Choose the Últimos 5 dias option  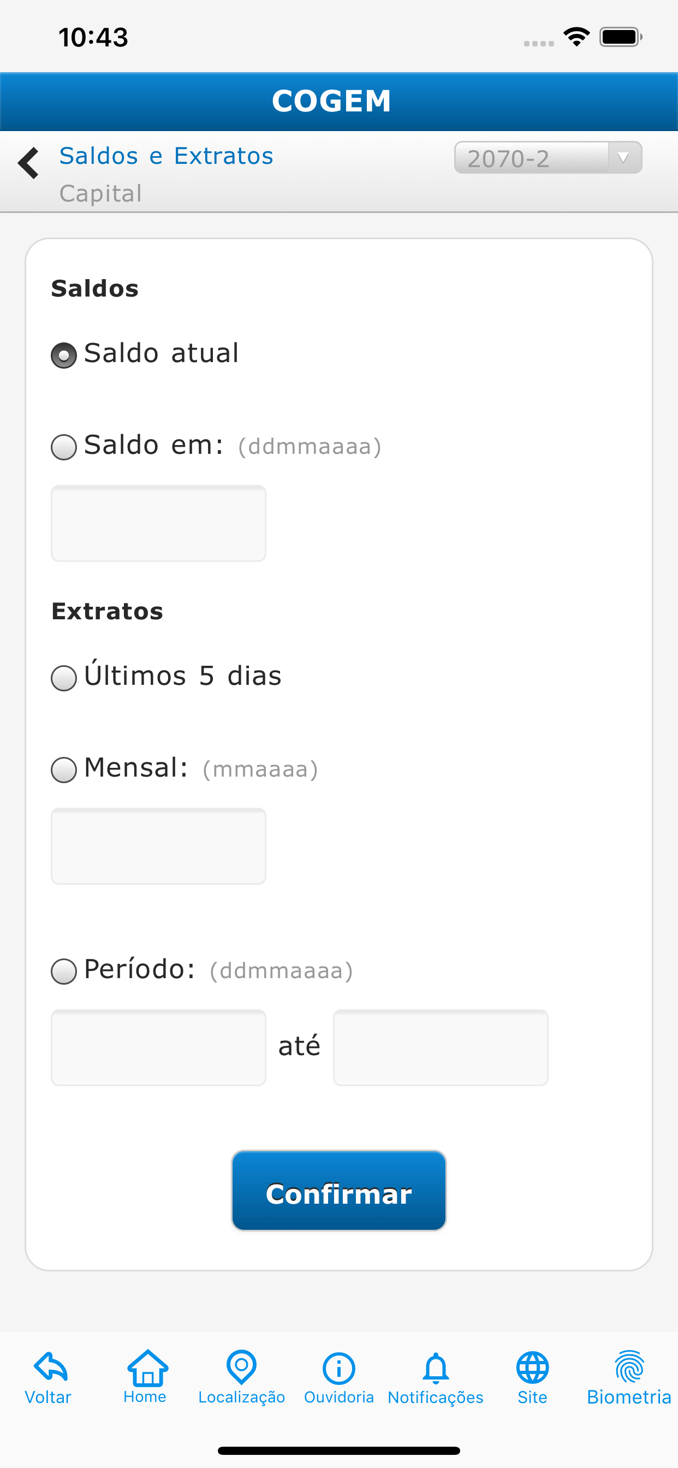64,678
